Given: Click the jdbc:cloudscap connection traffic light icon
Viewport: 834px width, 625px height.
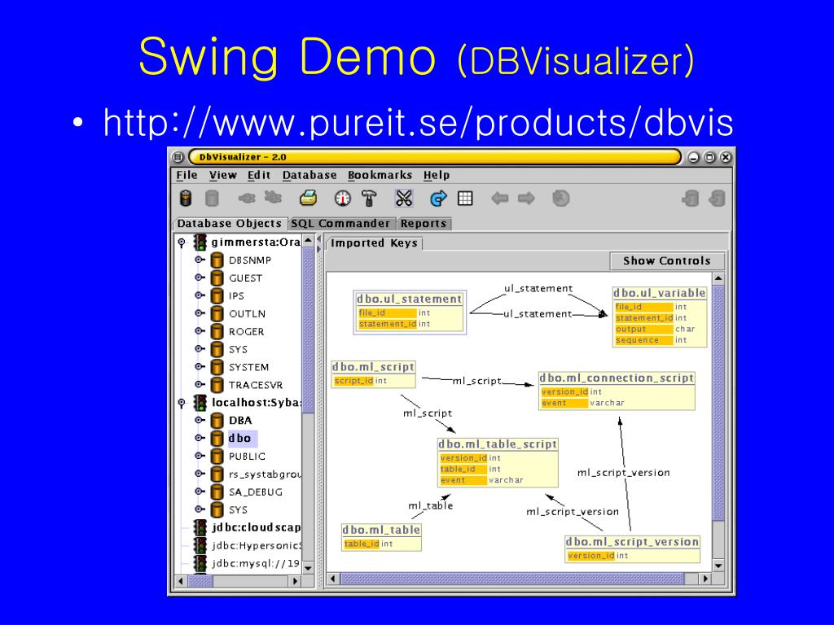Looking at the screenshot, I should point(200,527).
